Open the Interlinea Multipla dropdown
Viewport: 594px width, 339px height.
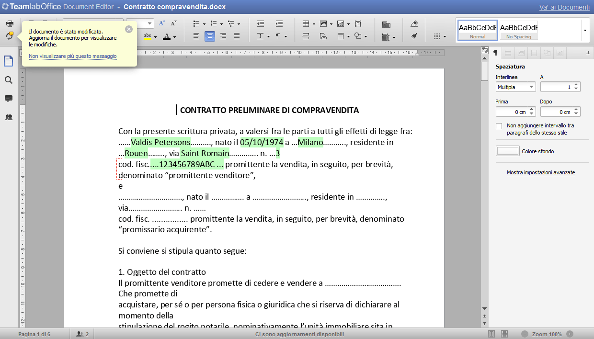pos(515,87)
